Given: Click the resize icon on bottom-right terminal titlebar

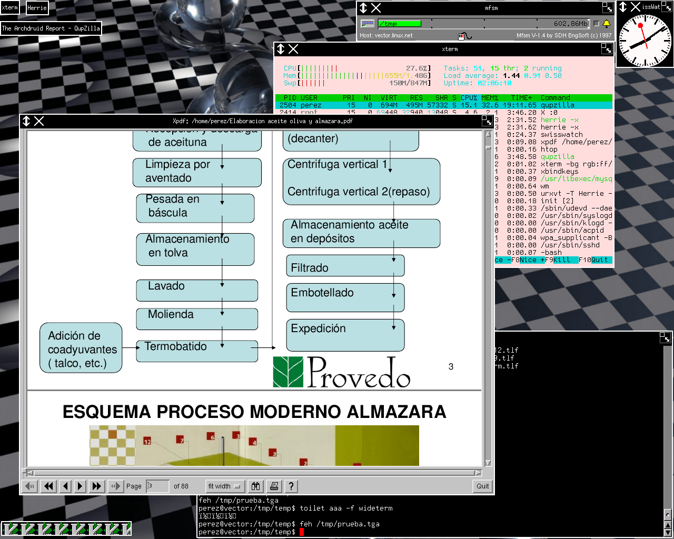Looking at the screenshot, I should pos(666,337).
